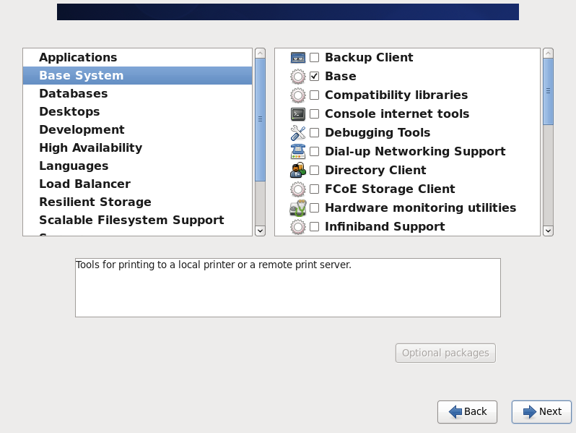Click the Infiniband Support gear icon
The width and height of the screenshot is (576, 433).
[298, 227]
